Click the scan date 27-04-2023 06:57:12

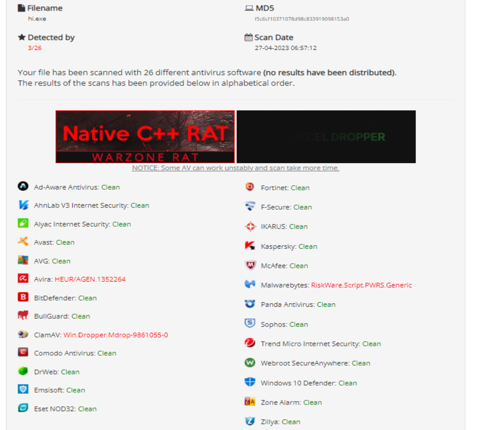click(286, 48)
